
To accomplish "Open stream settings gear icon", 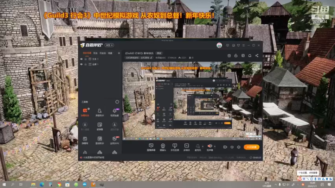I will [x=239, y=147].
